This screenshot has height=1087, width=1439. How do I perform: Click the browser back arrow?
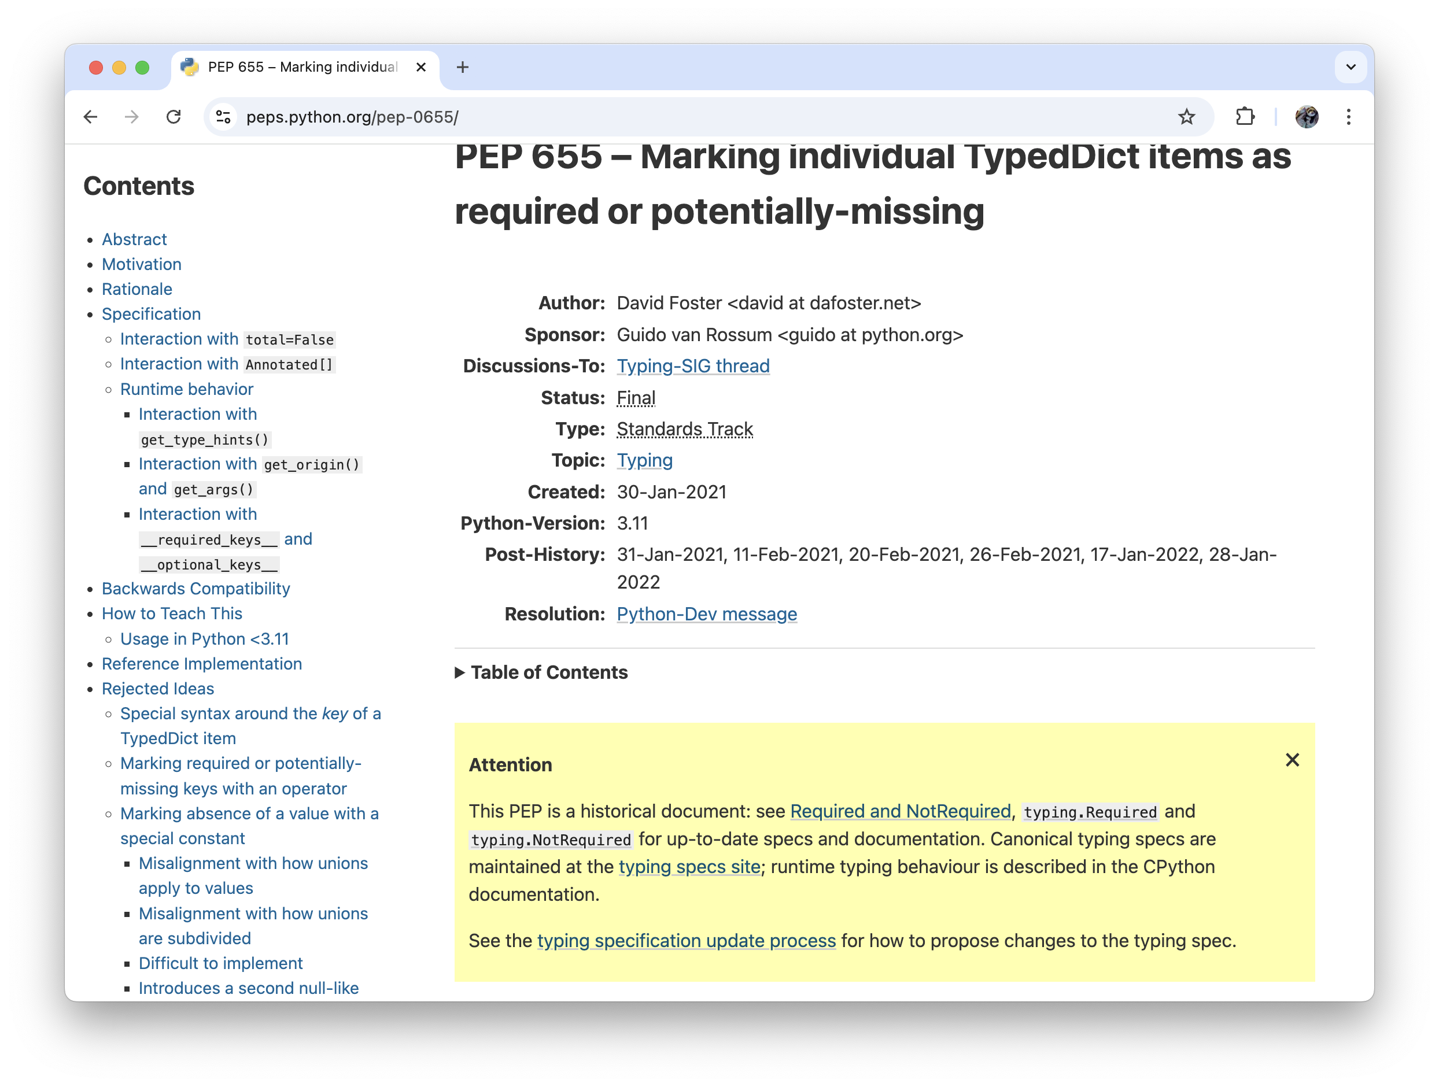click(90, 117)
